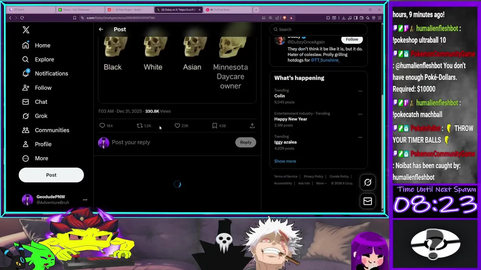Open Grok from the sidebar
This screenshot has height=270, width=481.
(x=35, y=116)
